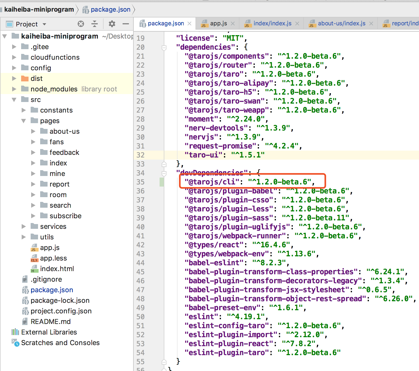Click fold end marker at line 55
This screenshot has height=371, width=419.
click(164, 362)
